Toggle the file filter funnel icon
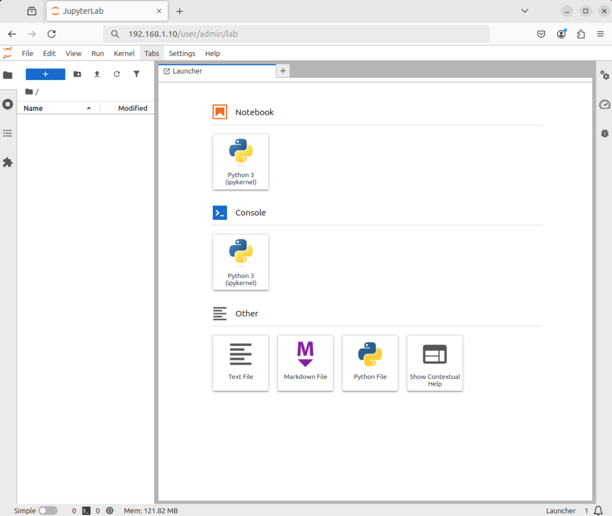This screenshot has width=612, height=516. pos(136,74)
